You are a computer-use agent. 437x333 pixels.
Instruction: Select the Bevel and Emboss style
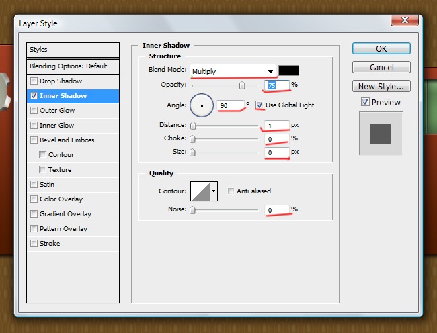click(67, 140)
